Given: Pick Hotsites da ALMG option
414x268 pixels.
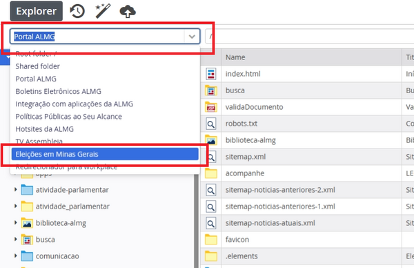Looking at the screenshot, I should tap(45, 129).
